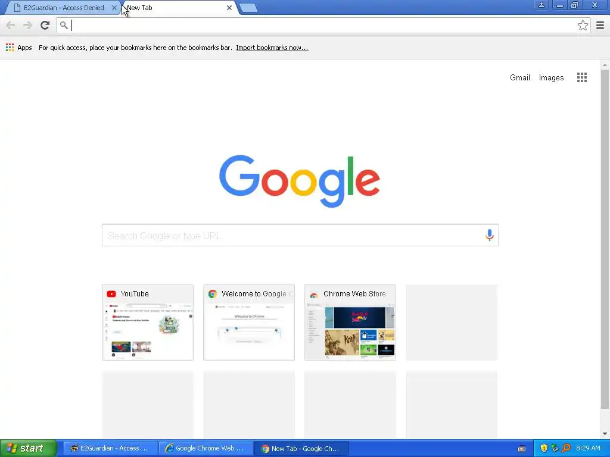Select New Tab - Google Chrome taskbar button
The image size is (610, 457).
point(301,449)
